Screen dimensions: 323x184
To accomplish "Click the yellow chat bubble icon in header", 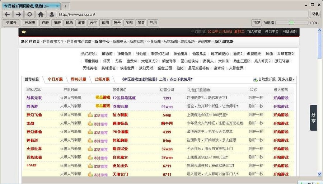I will [x=24, y=32].
